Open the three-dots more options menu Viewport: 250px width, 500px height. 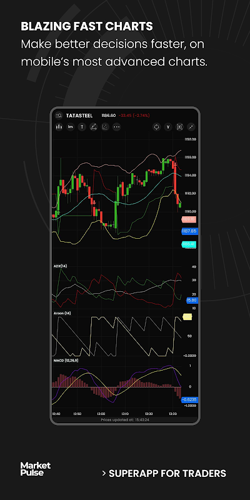117,127
